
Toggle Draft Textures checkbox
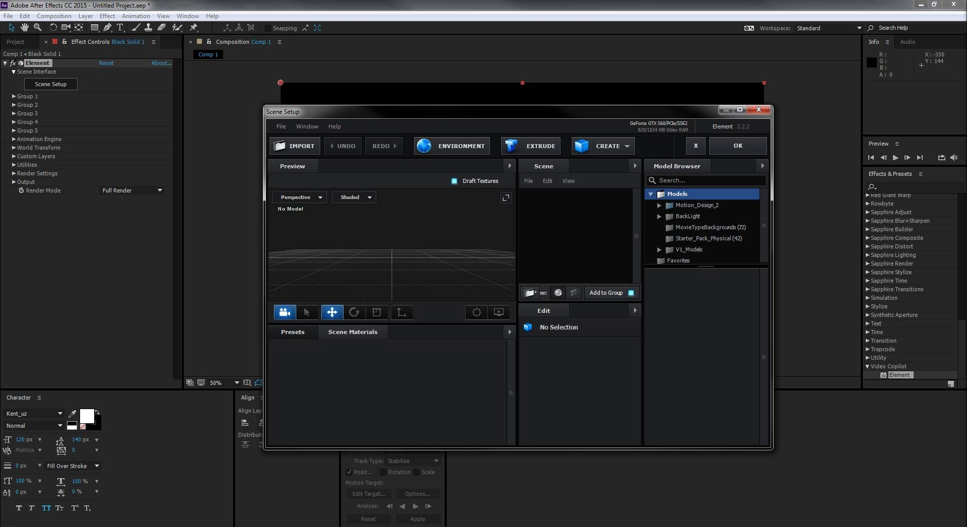click(x=454, y=181)
